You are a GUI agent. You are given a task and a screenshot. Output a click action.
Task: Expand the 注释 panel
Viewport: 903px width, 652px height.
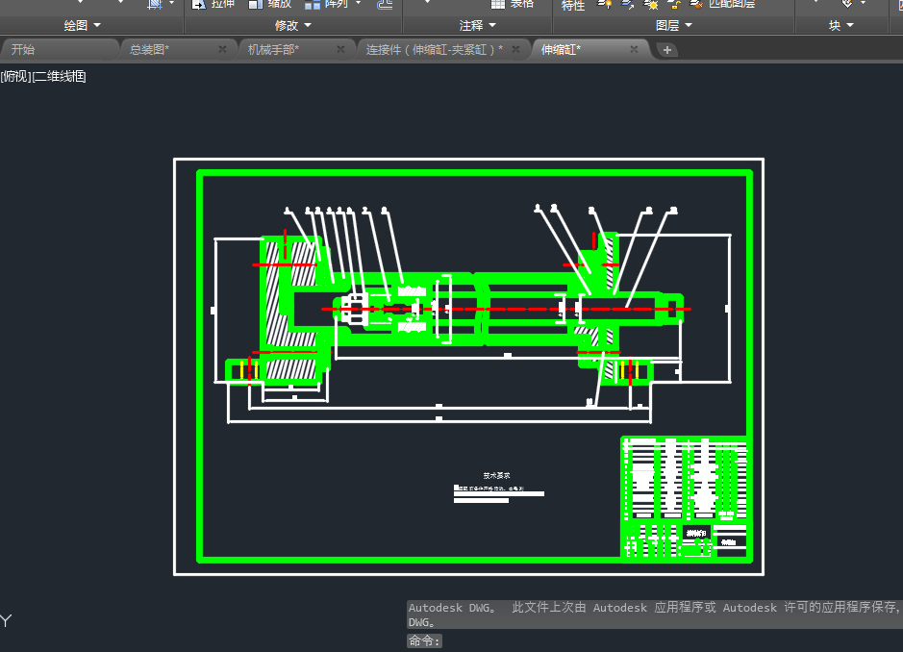[x=478, y=26]
